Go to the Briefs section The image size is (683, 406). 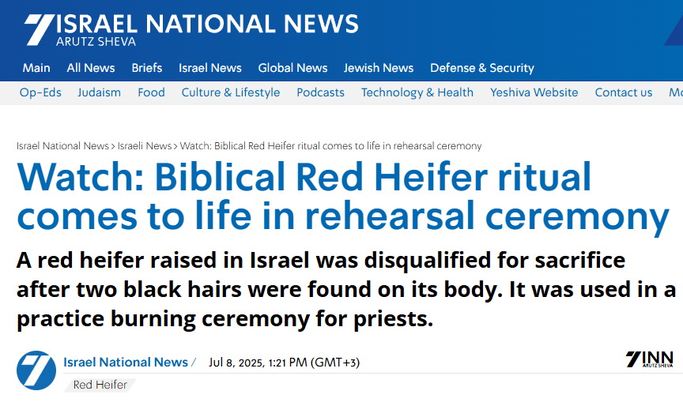pyautogui.click(x=147, y=68)
